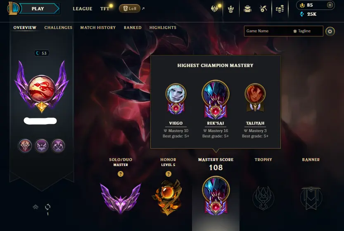Launch LoR from the top bar

point(130,9)
